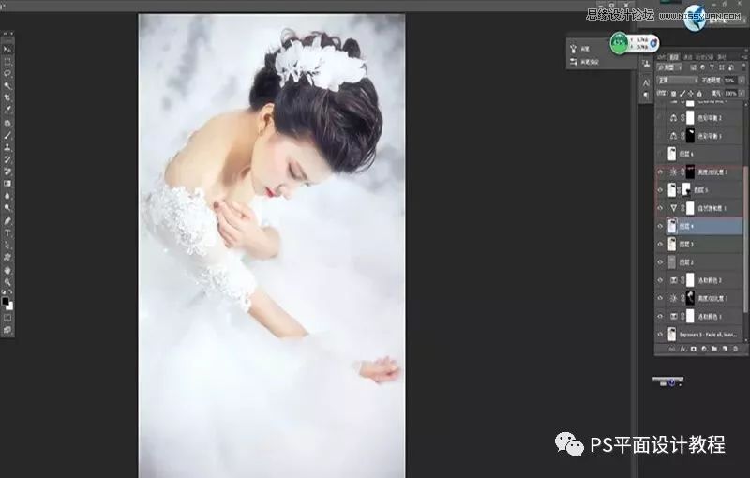Click the foreground color swatch
Image resolution: width=750 pixels, height=478 pixels.
click(x=6, y=301)
